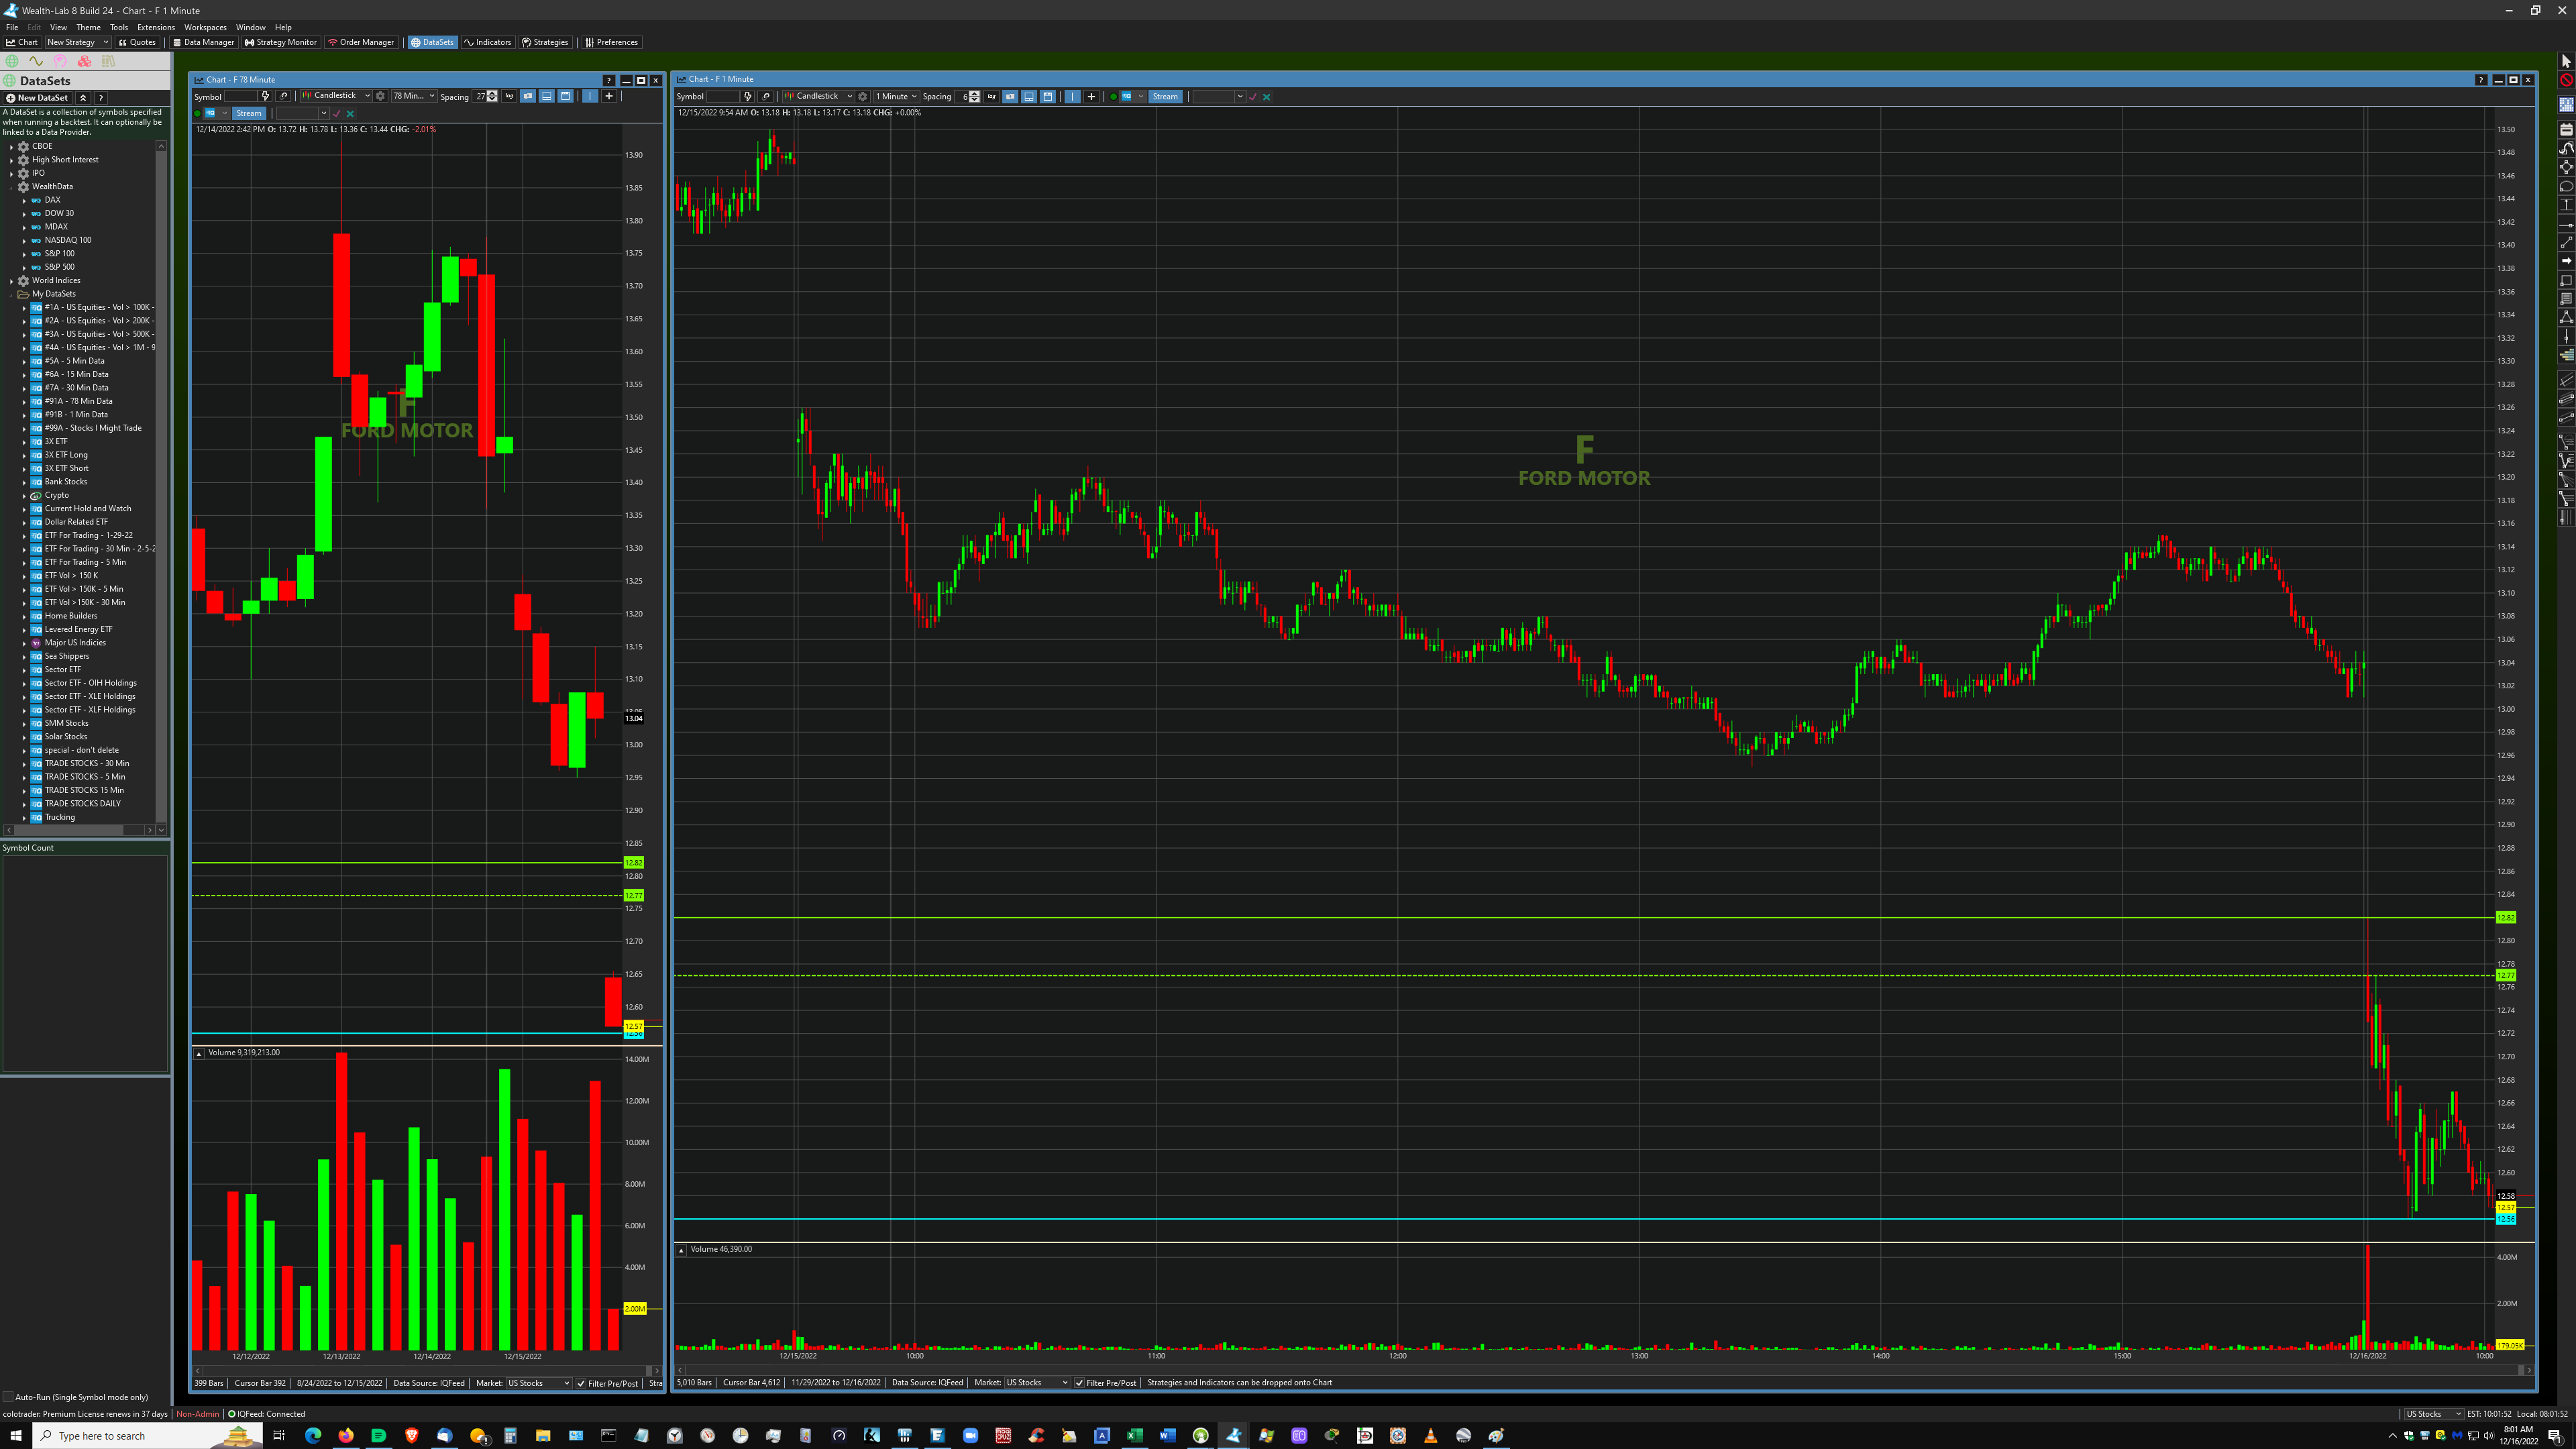Open the Order Manager
Screen dimensions: 2576x1449
tap(361, 42)
